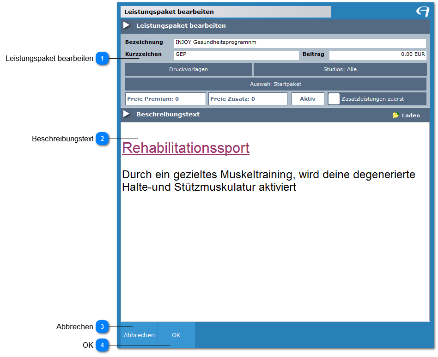Toggle the Aktiv button
438x357 pixels.
pos(308,99)
